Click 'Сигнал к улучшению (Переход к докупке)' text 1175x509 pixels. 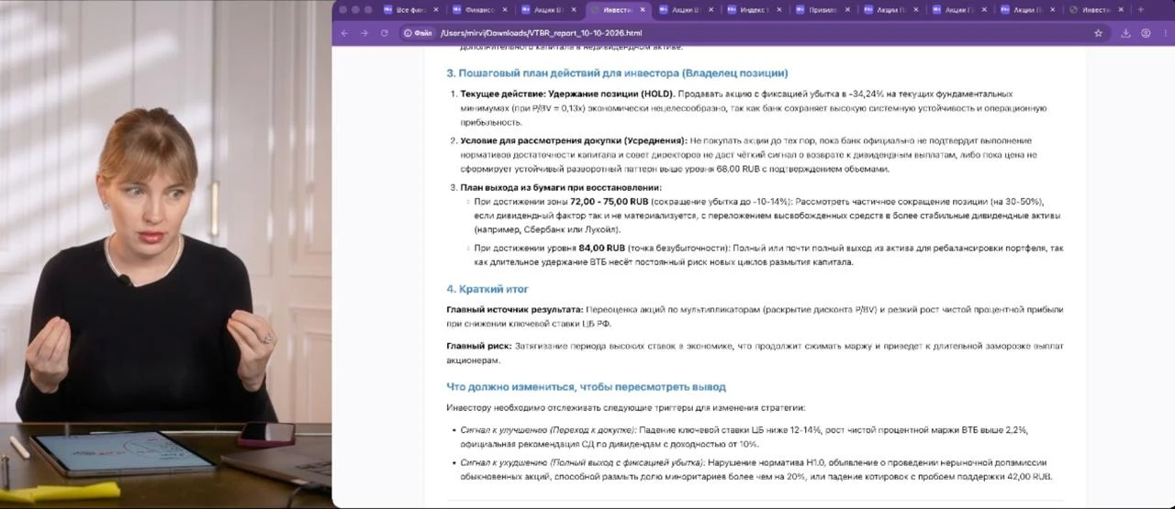(548, 429)
